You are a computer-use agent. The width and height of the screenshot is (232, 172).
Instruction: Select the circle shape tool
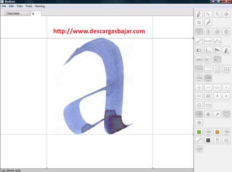tap(199, 105)
